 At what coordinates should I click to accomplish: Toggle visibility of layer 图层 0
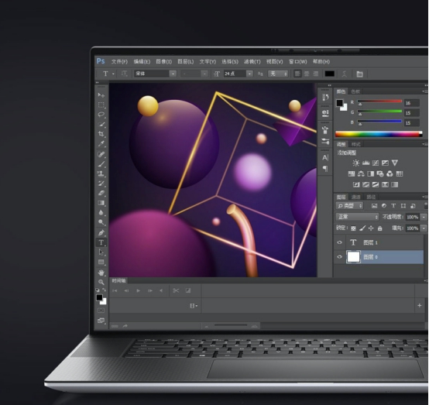[x=339, y=256]
